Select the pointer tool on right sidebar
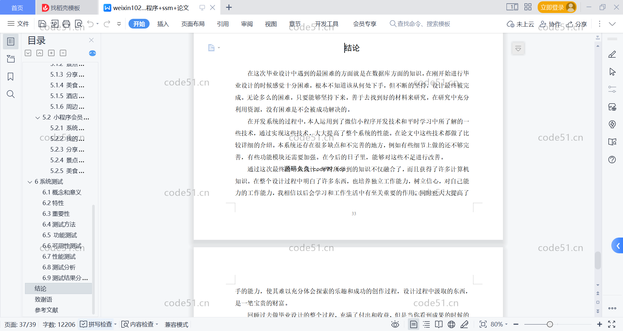Image resolution: width=623 pixels, height=331 pixels. (612, 72)
